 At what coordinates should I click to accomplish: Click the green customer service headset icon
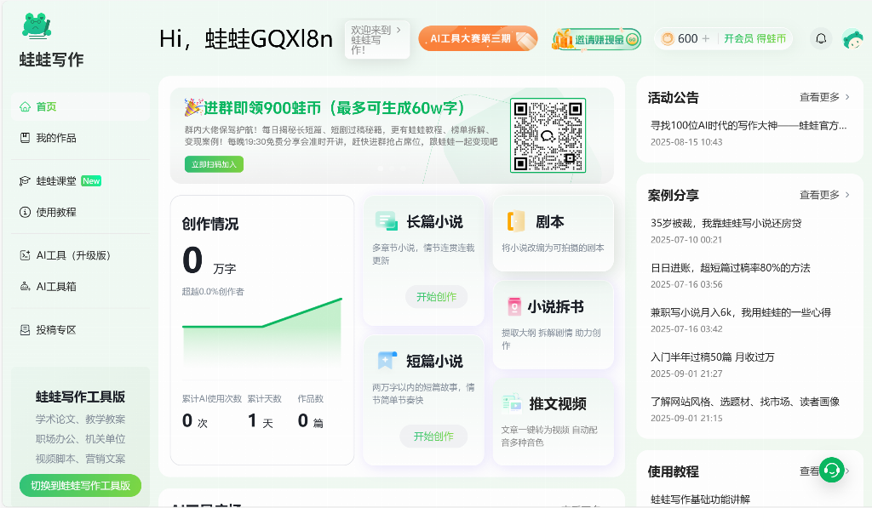tap(832, 470)
